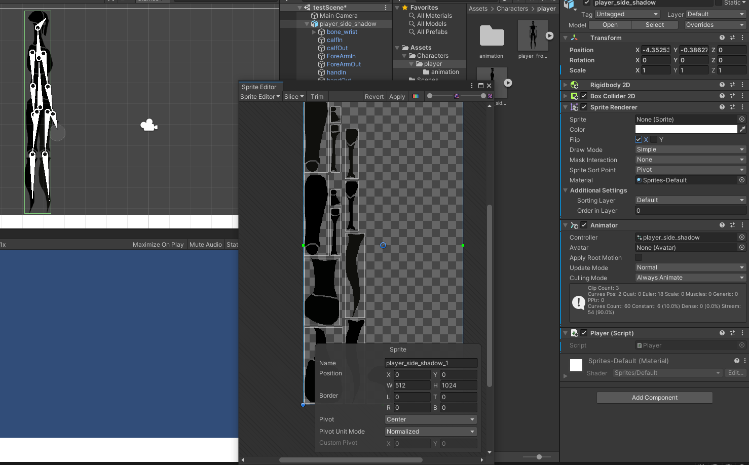This screenshot has height=465, width=749.
Task: Uncheck the Flip X checkbox
Action: [639, 140]
